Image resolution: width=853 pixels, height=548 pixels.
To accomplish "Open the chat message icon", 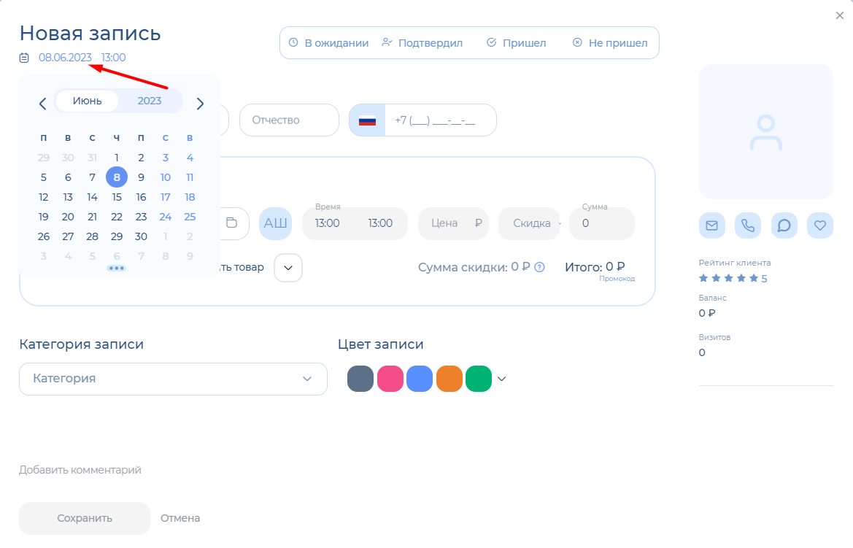I will pos(784,225).
